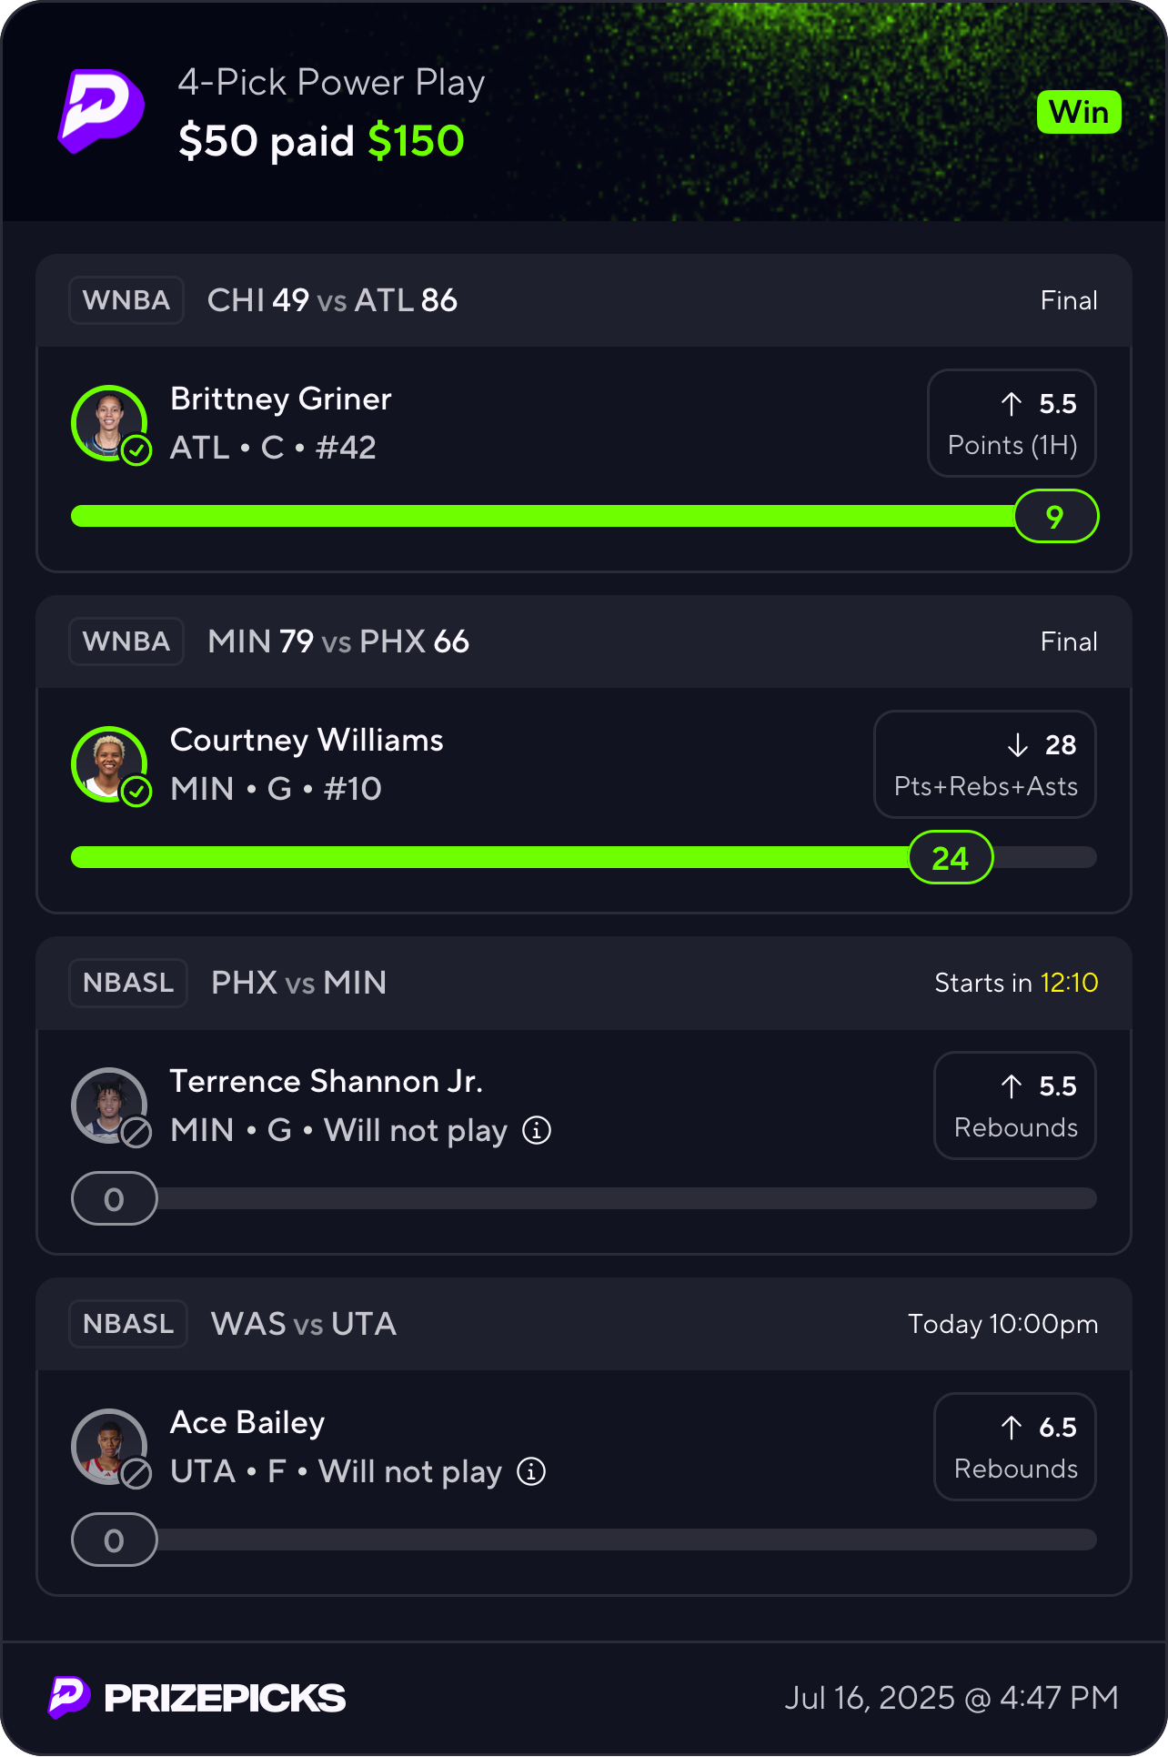
Task: Open Williams' 28 Pts+Rebs+Asts pick box
Action: pos(985,764)
